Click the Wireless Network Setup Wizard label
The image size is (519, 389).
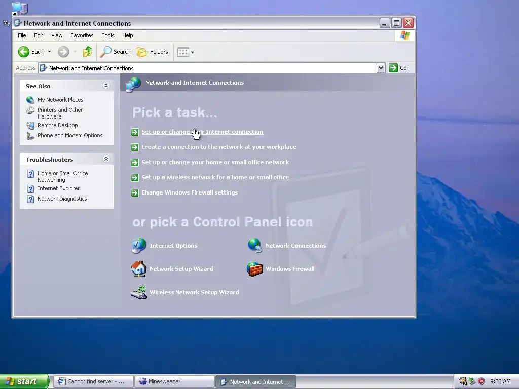194,292
